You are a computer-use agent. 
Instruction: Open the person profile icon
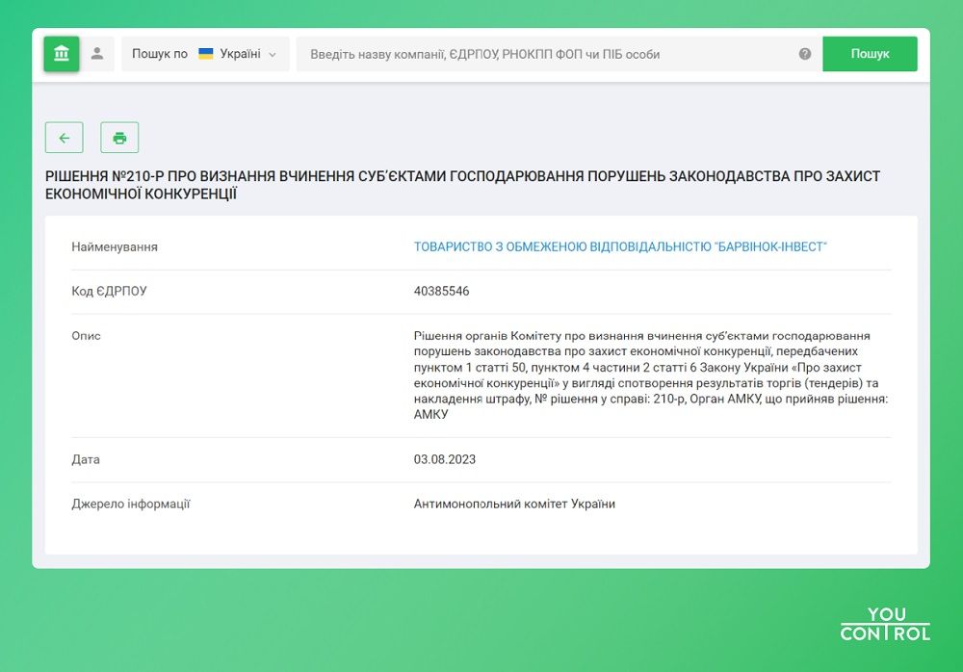coord(97,54)
